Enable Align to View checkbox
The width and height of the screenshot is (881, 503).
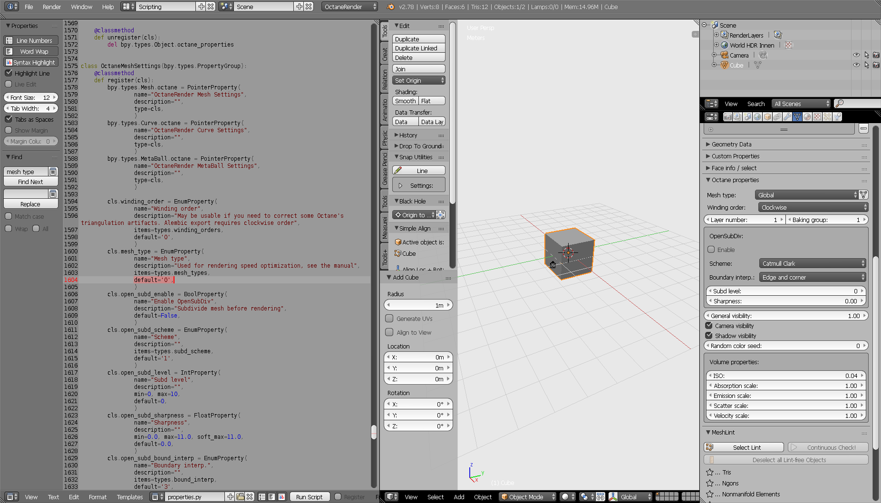pos(389,332)
